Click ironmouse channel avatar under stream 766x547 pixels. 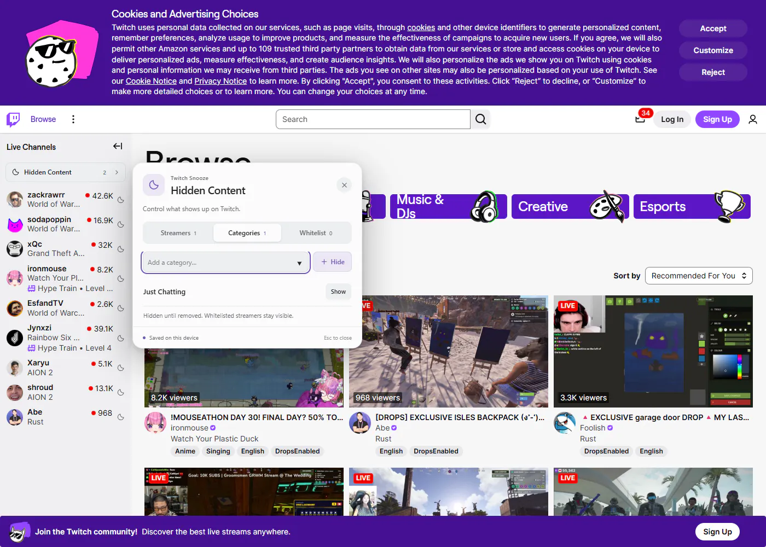155,423
